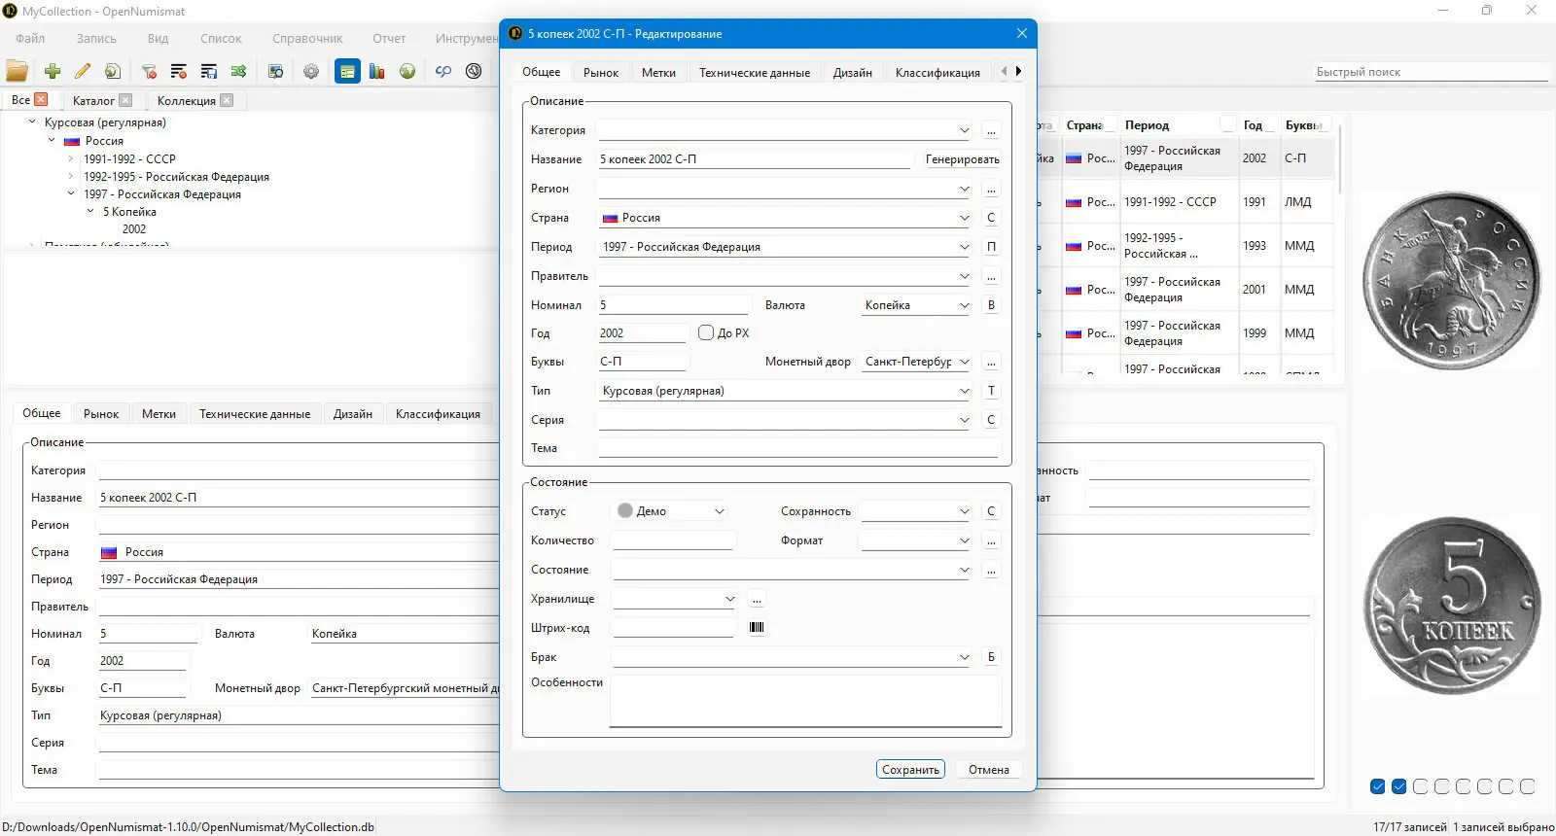Uncheck the second image checkbox below the coin photos

(1399, 786)
